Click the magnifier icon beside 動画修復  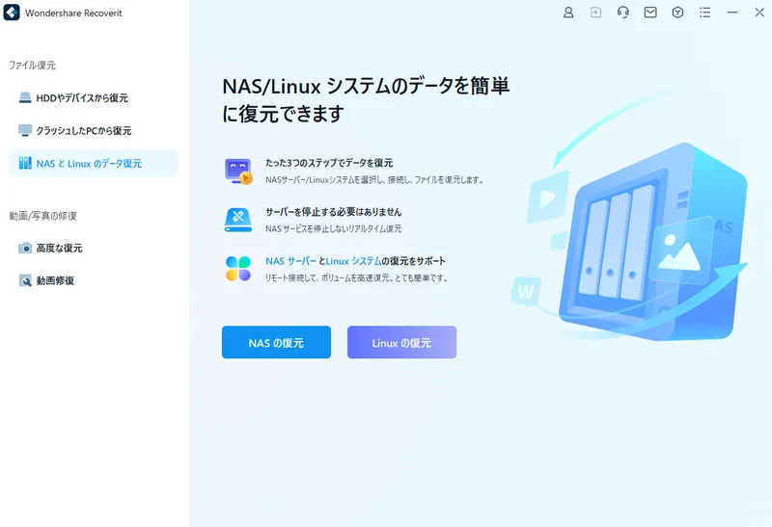[x=25, y=280]
